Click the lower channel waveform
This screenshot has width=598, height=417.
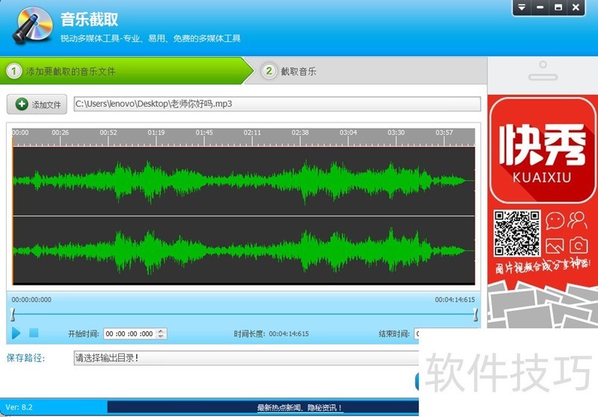tap(244, 250)
